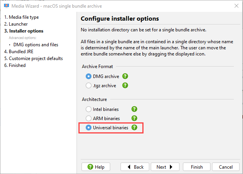
Task: Open help icon beside .tgz archive
Action: (x=125, y=85)
